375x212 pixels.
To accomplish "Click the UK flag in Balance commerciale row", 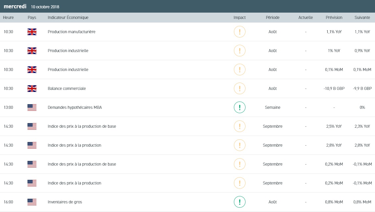I will click(x=32, y=89).
